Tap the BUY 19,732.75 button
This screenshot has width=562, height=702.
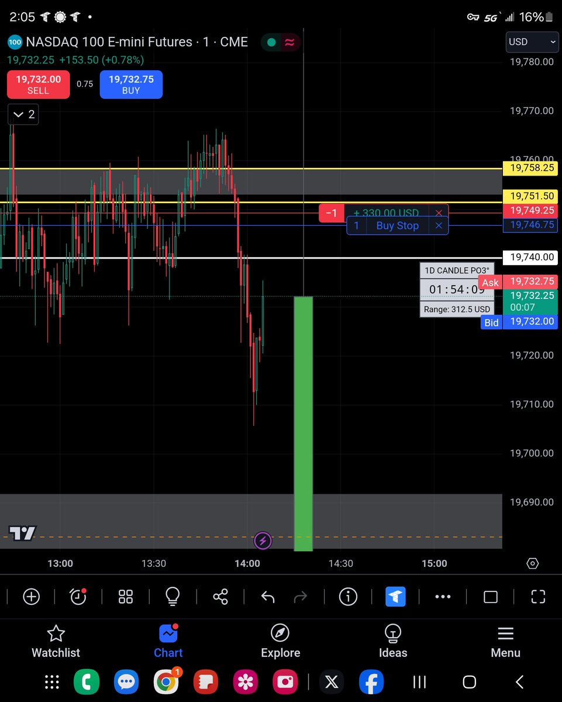pyautogui.click(x=131, y=84)
